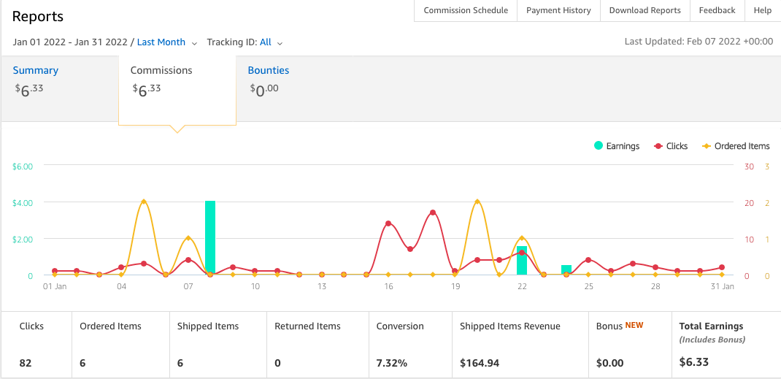Click the earnings bar on Jan 22
Viewport: 781px width, 379px height.
pos(522,261)
